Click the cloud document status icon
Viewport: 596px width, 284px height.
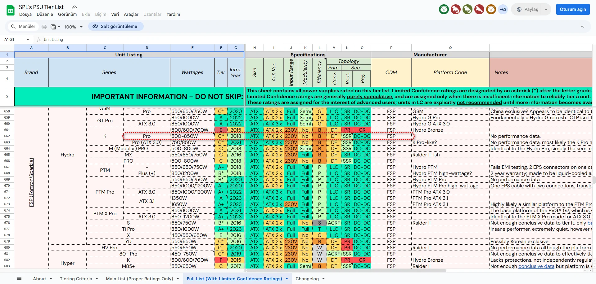pos(74,7)
